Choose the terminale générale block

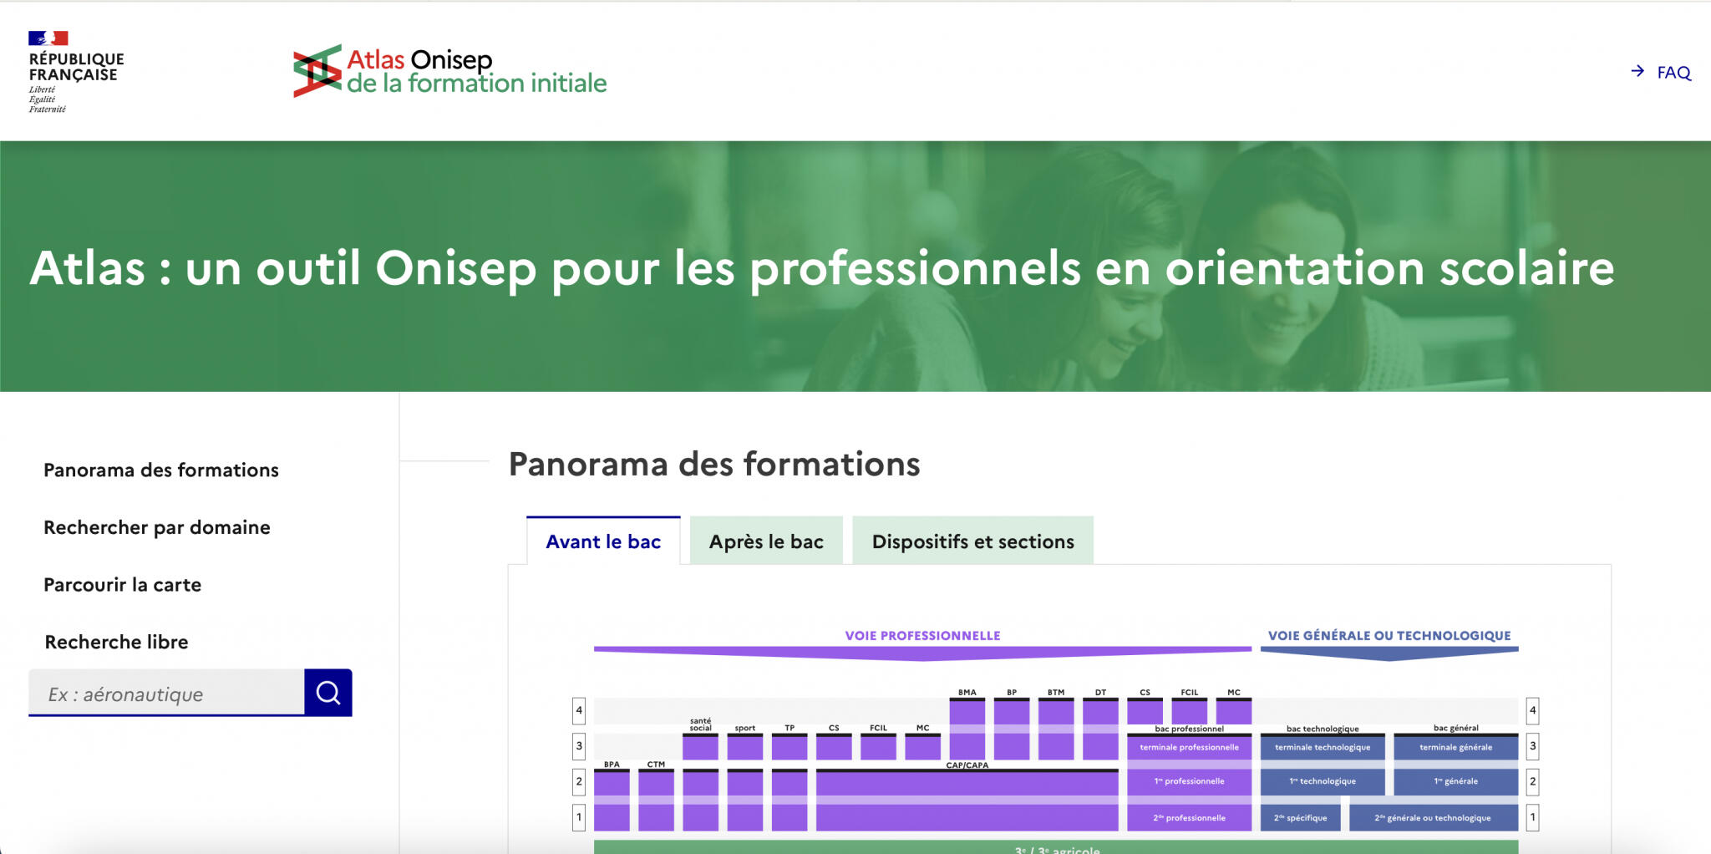click(1455, 747)
